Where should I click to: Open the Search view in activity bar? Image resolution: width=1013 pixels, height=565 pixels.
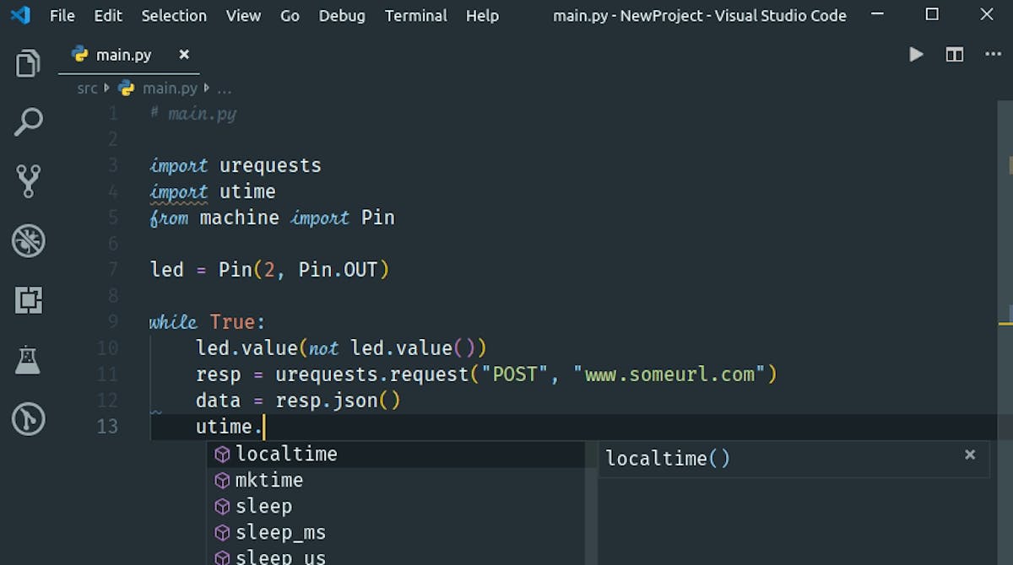[28, 121]
